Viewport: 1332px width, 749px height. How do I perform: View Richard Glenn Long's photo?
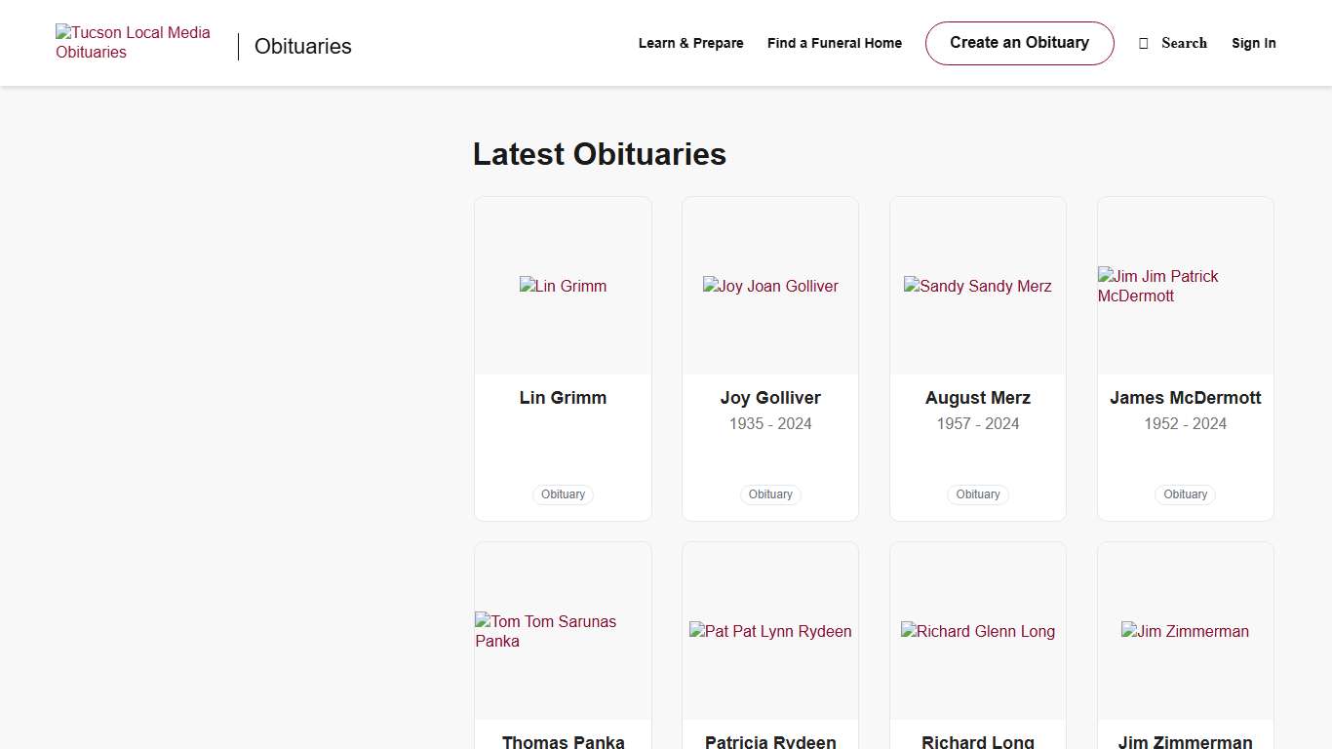(977, 631)
